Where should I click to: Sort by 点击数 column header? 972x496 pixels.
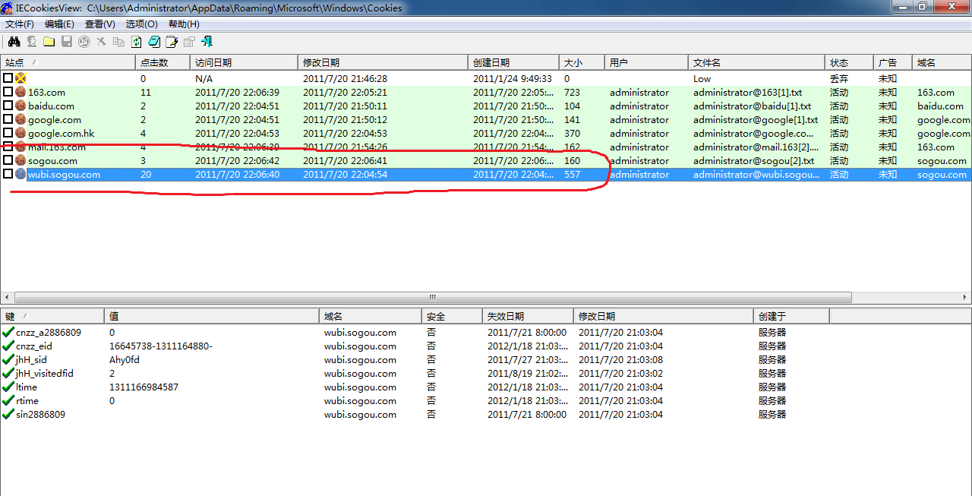163,63
